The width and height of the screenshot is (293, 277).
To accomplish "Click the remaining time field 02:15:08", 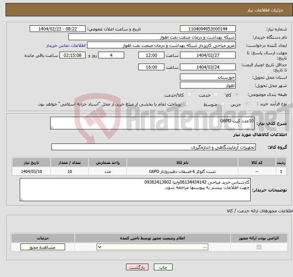I will pyautogui.click(x=73, y=55).
